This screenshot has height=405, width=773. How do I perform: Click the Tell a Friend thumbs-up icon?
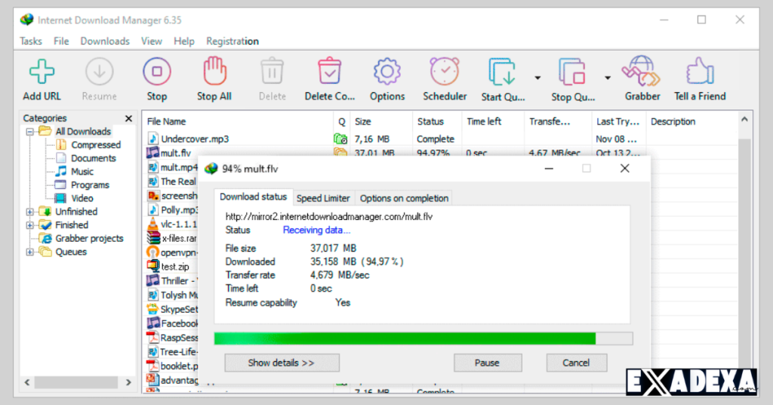[x=700, y=72]
